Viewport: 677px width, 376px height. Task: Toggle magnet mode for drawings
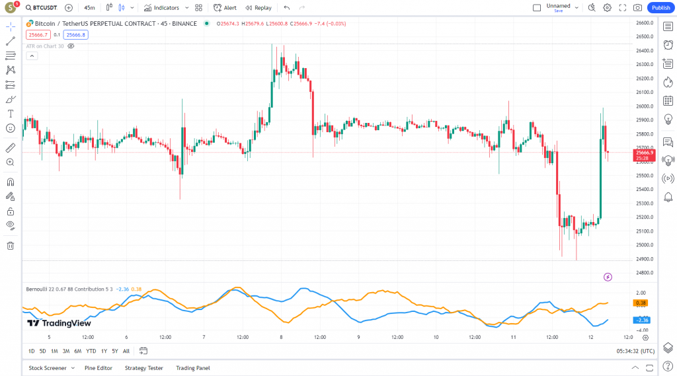(11, 182)
